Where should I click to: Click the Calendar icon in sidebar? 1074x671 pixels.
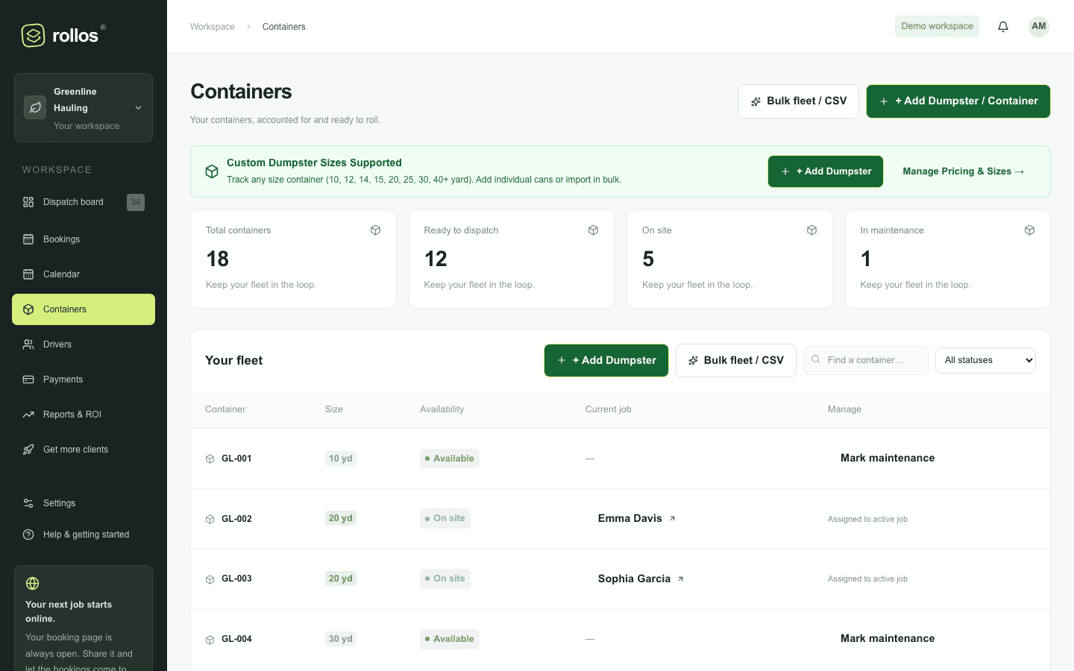pyautogui.click(x=28, y=274)
